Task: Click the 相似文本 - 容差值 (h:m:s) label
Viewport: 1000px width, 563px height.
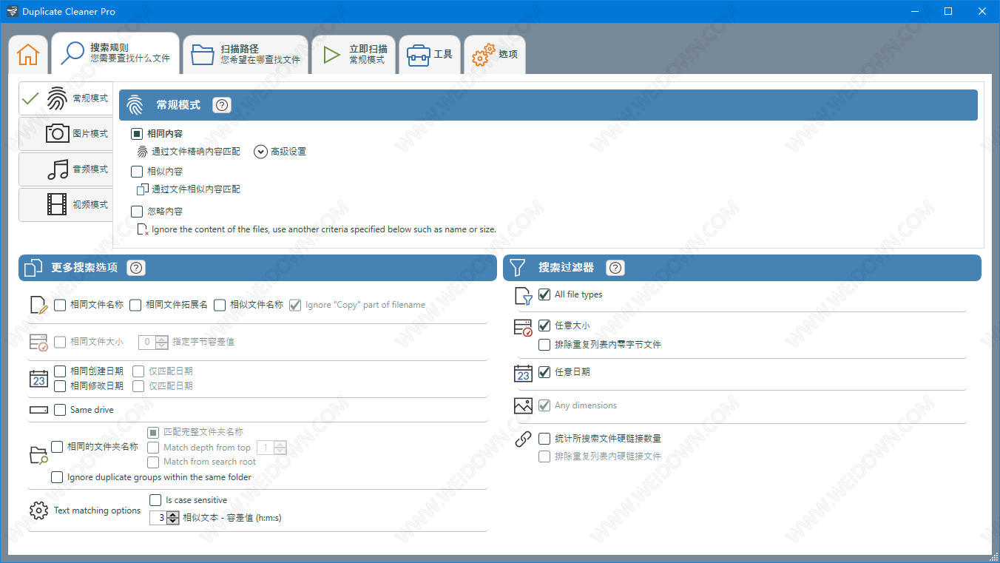Action: pos(232,519)
